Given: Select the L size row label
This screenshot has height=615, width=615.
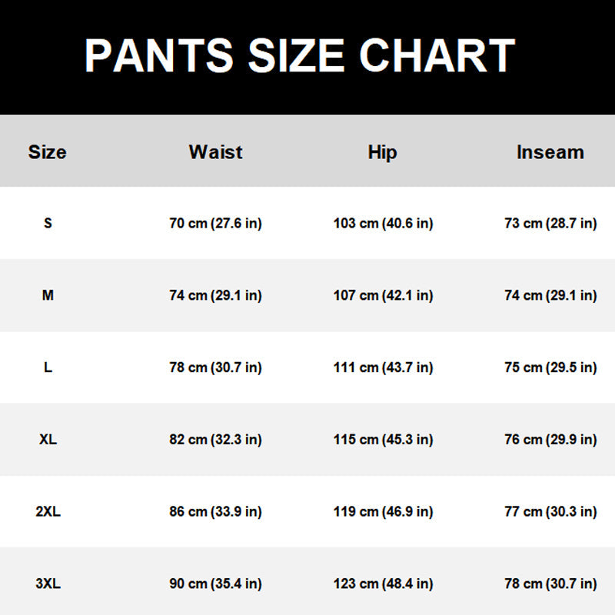Looking at the screenshot, I should (48, 367).
